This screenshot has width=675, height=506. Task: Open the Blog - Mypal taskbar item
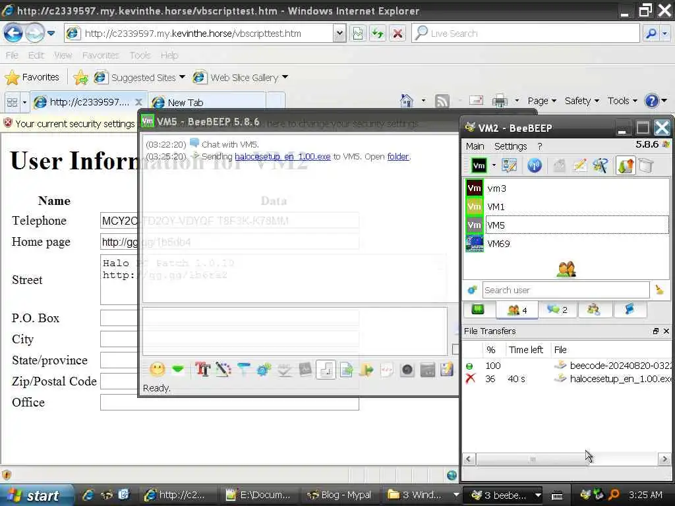(338, 495)
